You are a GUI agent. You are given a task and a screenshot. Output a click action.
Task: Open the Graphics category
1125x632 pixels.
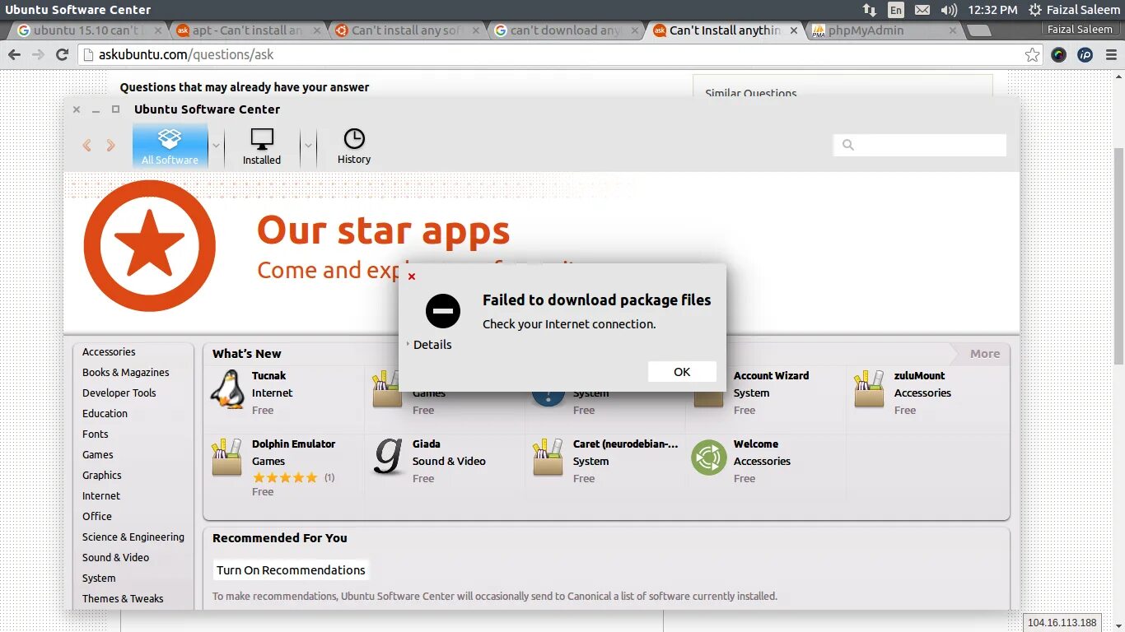pos(101,475)
